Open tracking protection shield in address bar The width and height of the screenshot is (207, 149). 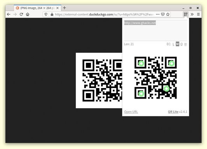pyautogui.click(x=46, y=14)
